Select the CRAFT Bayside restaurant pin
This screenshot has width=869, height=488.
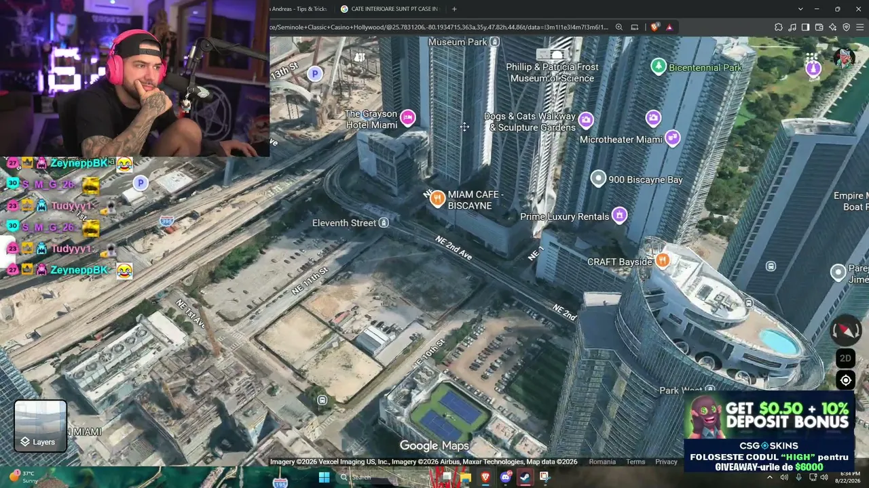tap(663, 260)
